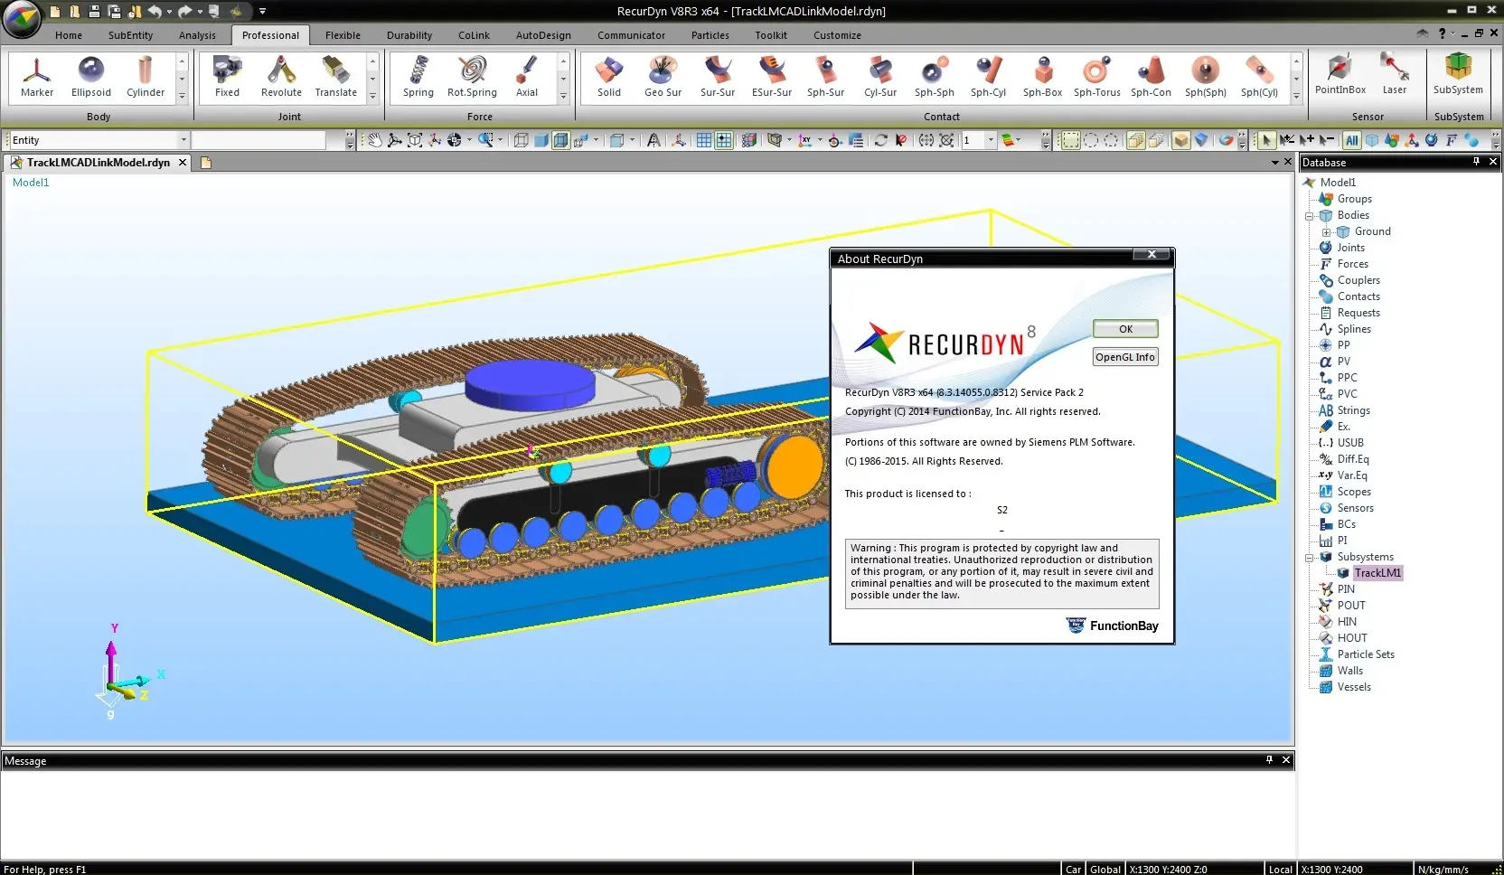Select the Rot.Spring force tool
Screen dimensions: 1504x875
point(472,77)
